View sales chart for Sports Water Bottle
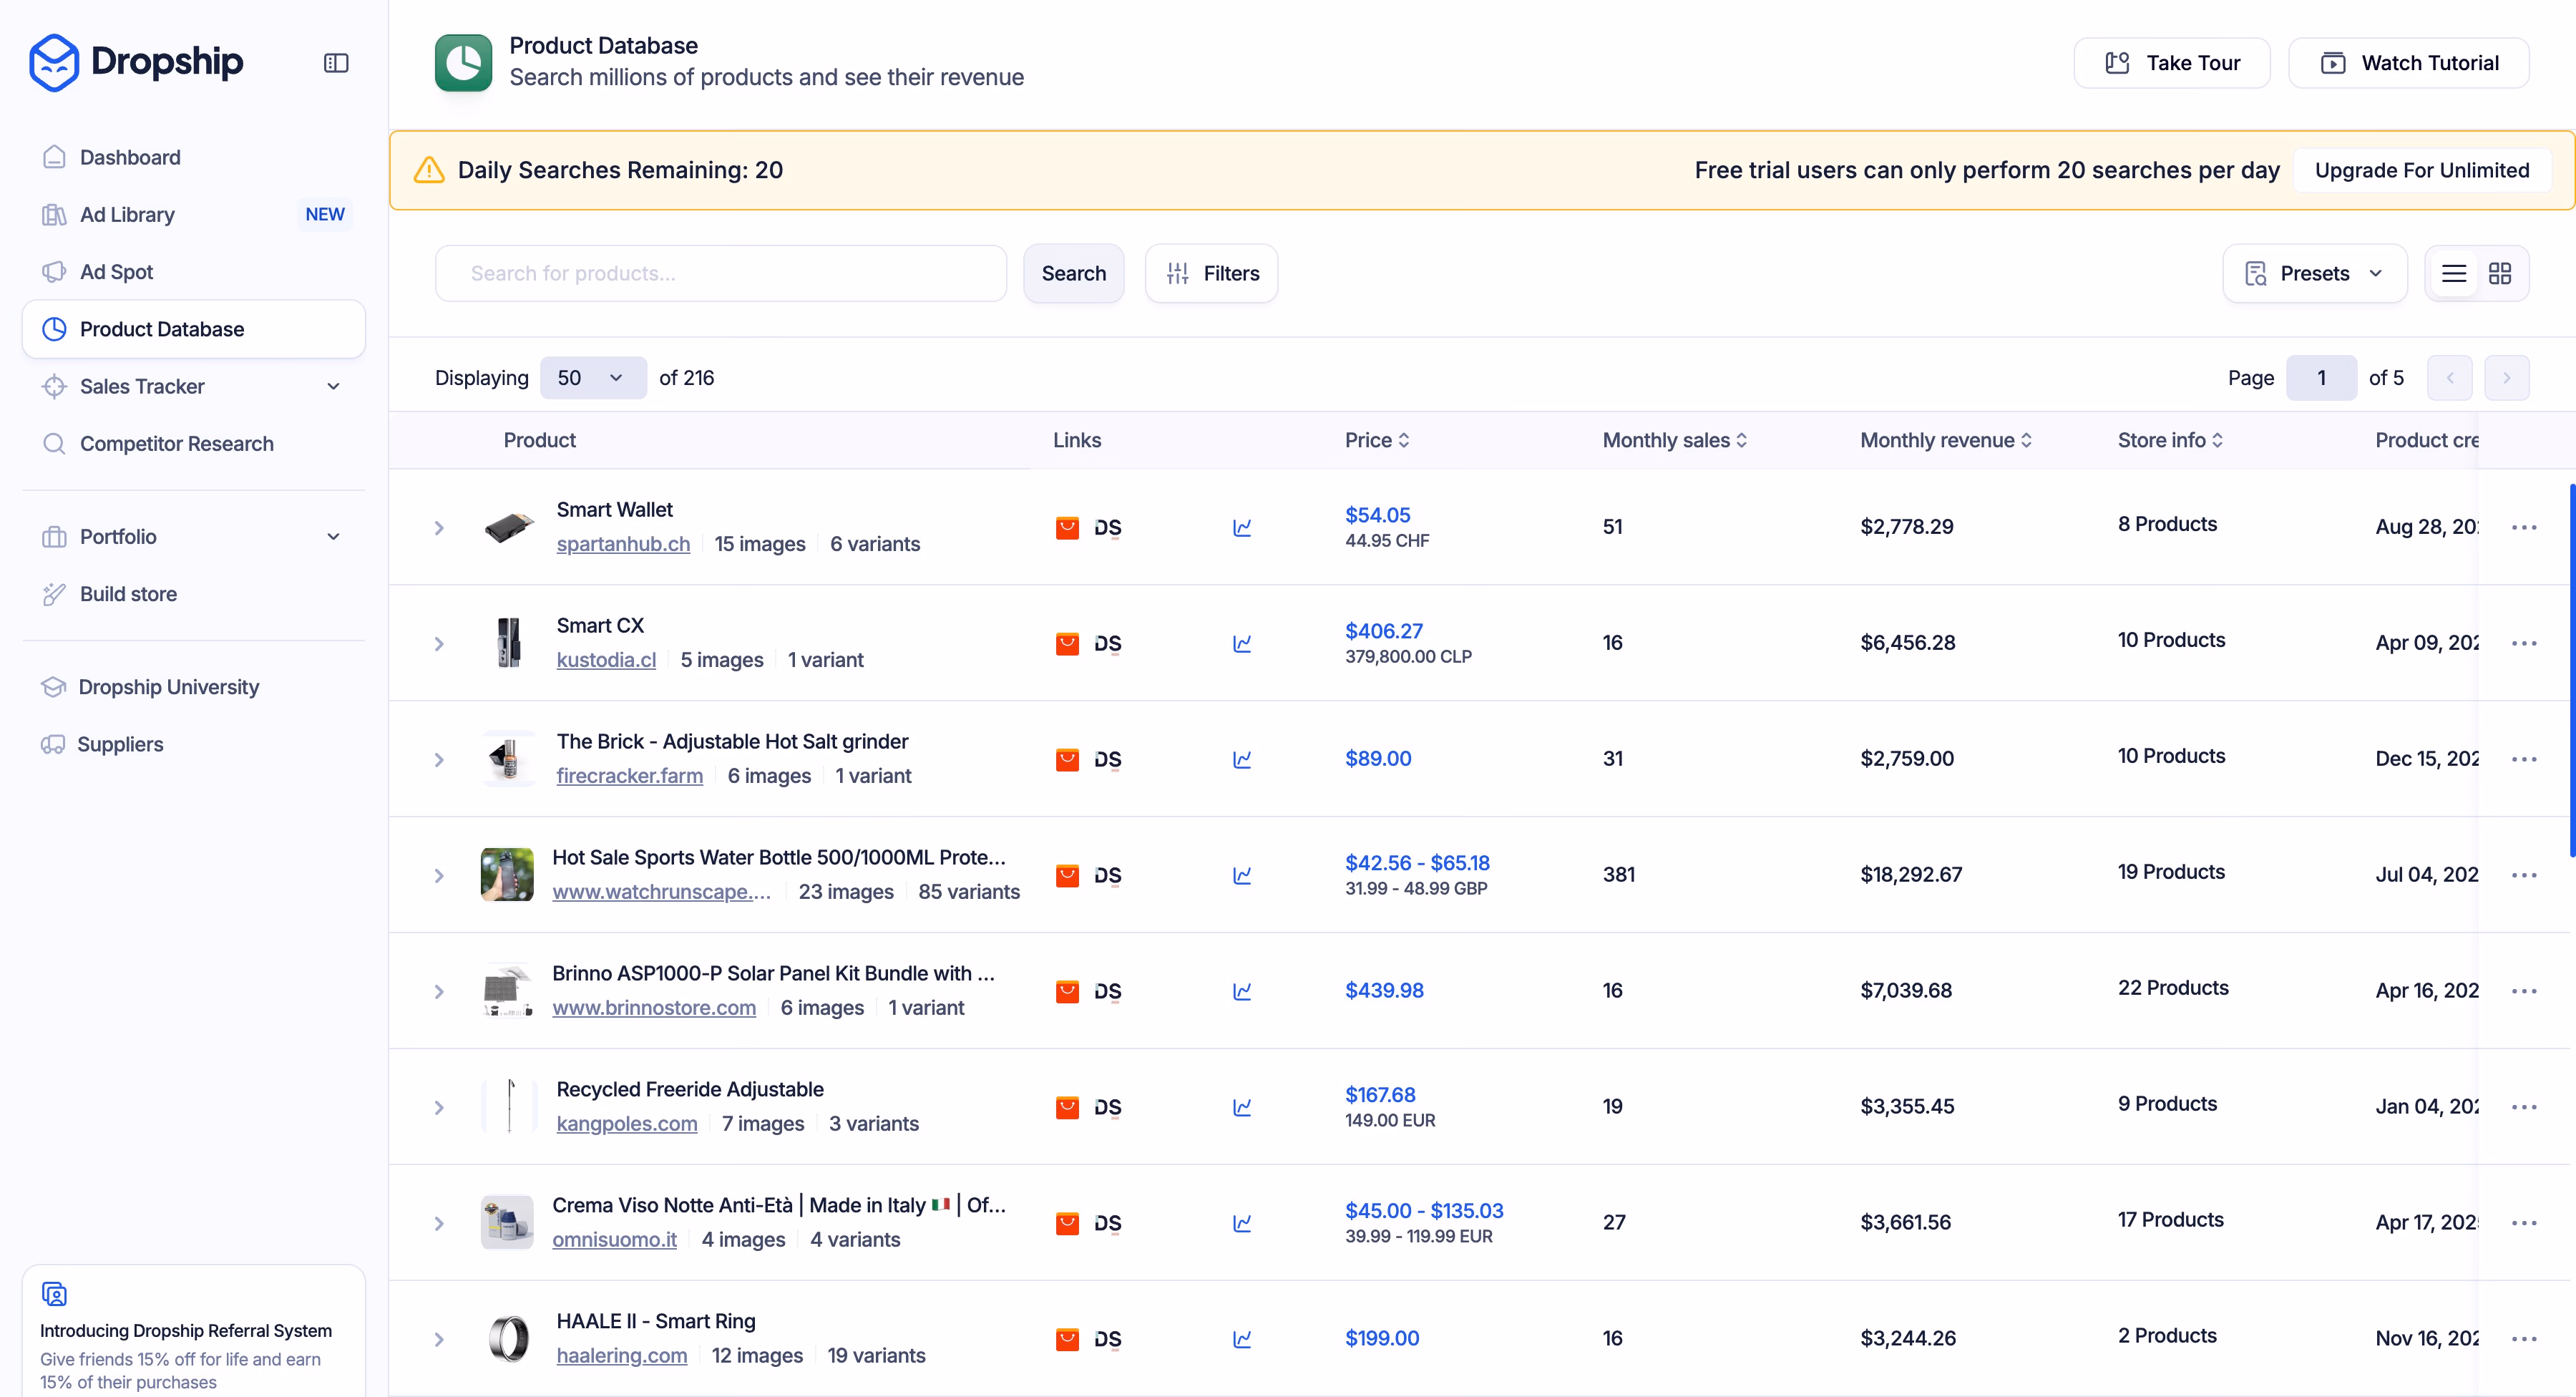2576x1397 pixels. pyautogui.click(x=1242, y=875)
